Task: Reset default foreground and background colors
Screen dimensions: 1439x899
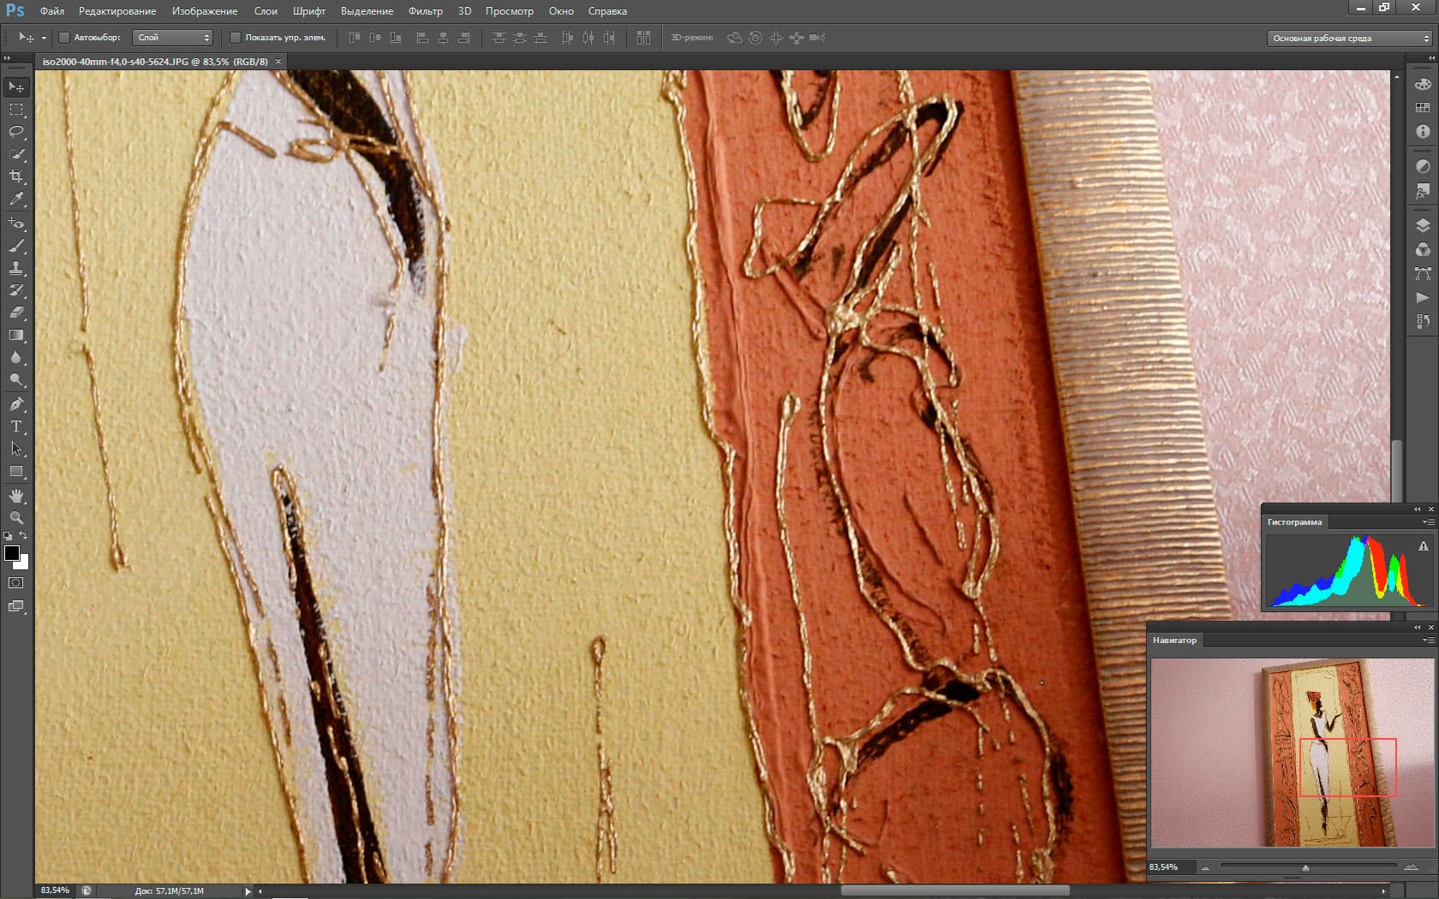Action: [8, 536]
